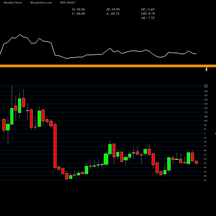
Task: Click the 46 price axis label
Action: point(205,167)
